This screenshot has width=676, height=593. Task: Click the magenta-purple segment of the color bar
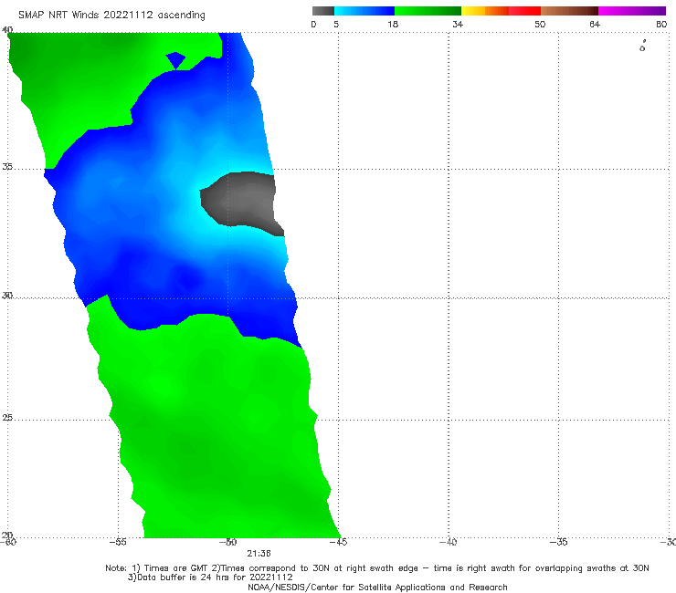(632, 11)
